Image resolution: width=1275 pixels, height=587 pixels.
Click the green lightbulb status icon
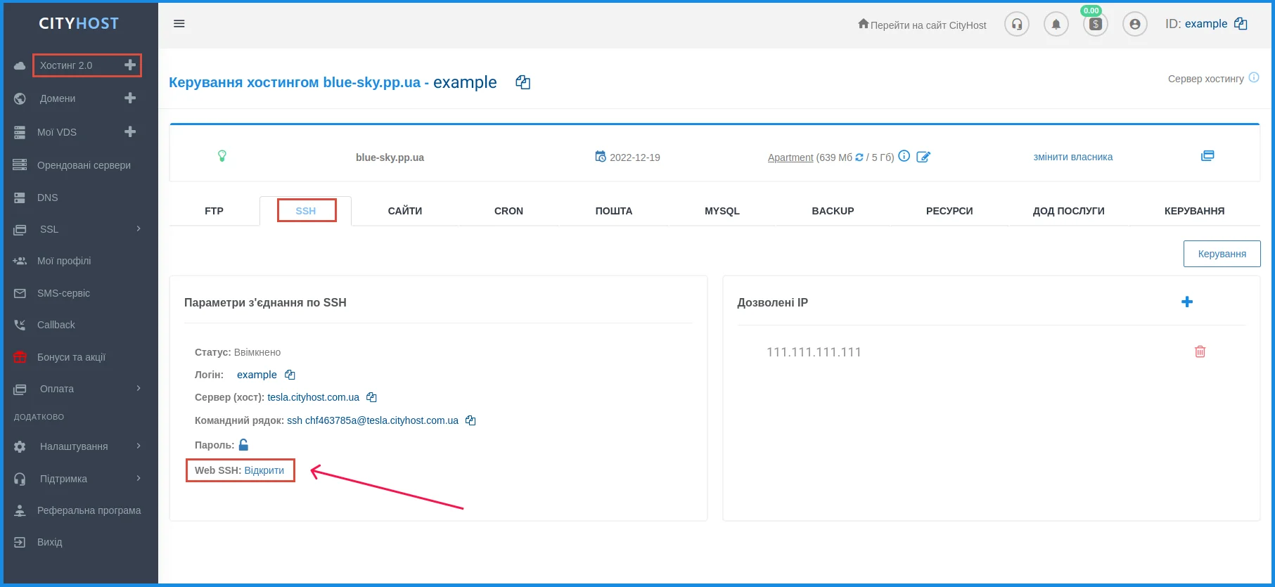coord(222,156)
